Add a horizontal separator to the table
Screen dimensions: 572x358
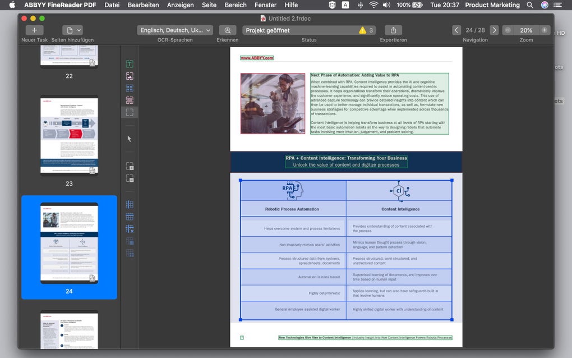130,217
